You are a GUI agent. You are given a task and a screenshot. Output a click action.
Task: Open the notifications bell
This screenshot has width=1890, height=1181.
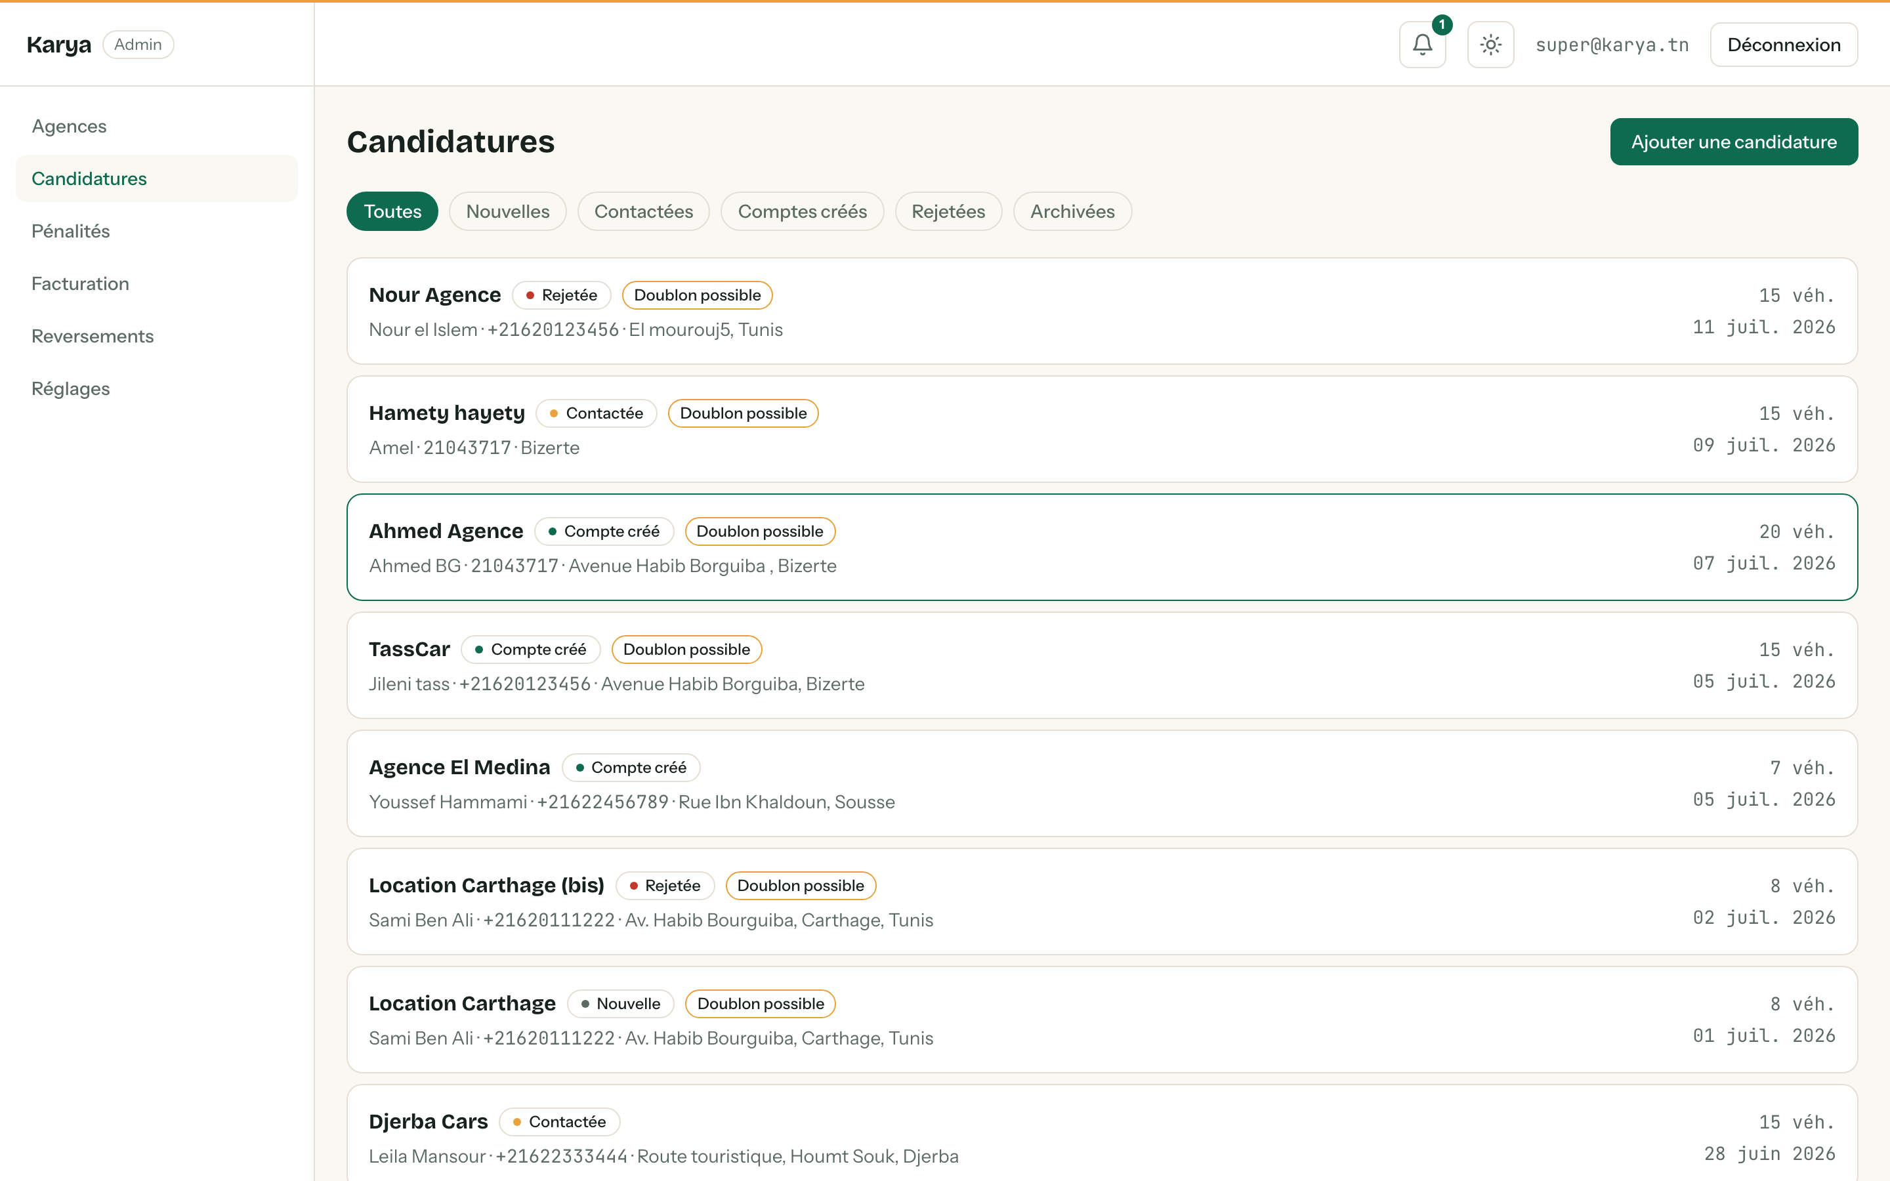(1422, 45)
